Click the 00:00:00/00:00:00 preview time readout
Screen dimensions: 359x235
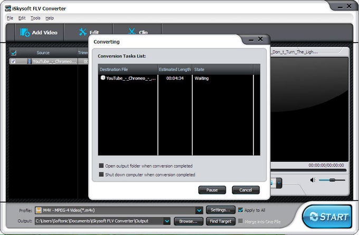click(326, 165)
